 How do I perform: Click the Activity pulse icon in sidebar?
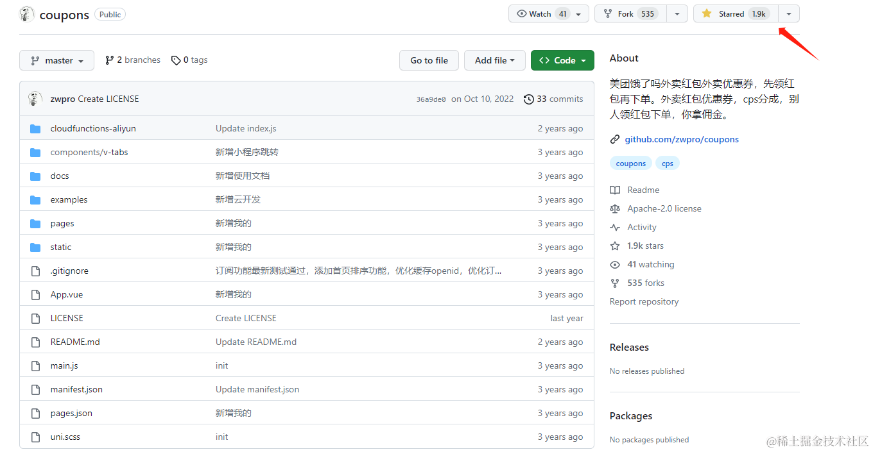point(615,228)
